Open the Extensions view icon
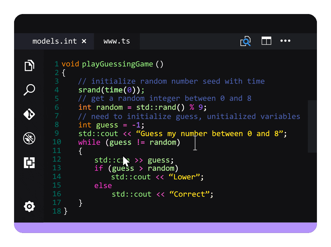Viewport: 331px width, 247px height. [29, 163]
